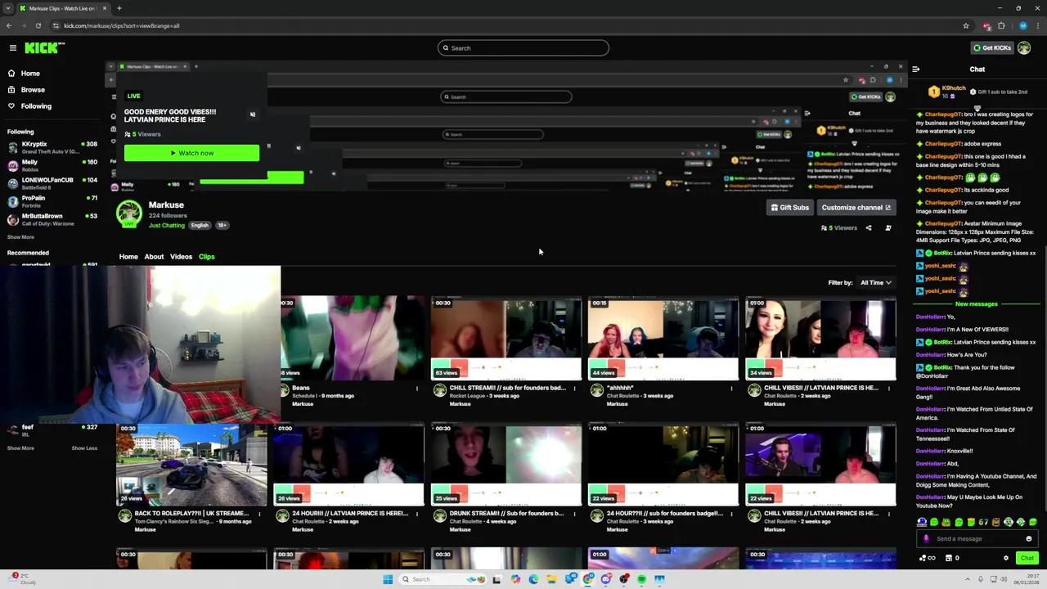Open Following in the sidebar
This screenshot has height=589, width=1047.
tap(36, 106)
